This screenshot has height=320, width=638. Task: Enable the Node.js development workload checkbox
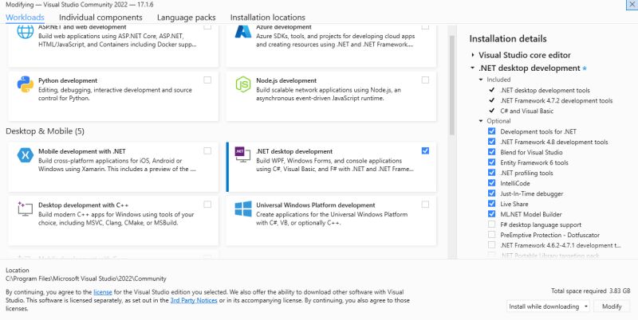click(425, 80)
